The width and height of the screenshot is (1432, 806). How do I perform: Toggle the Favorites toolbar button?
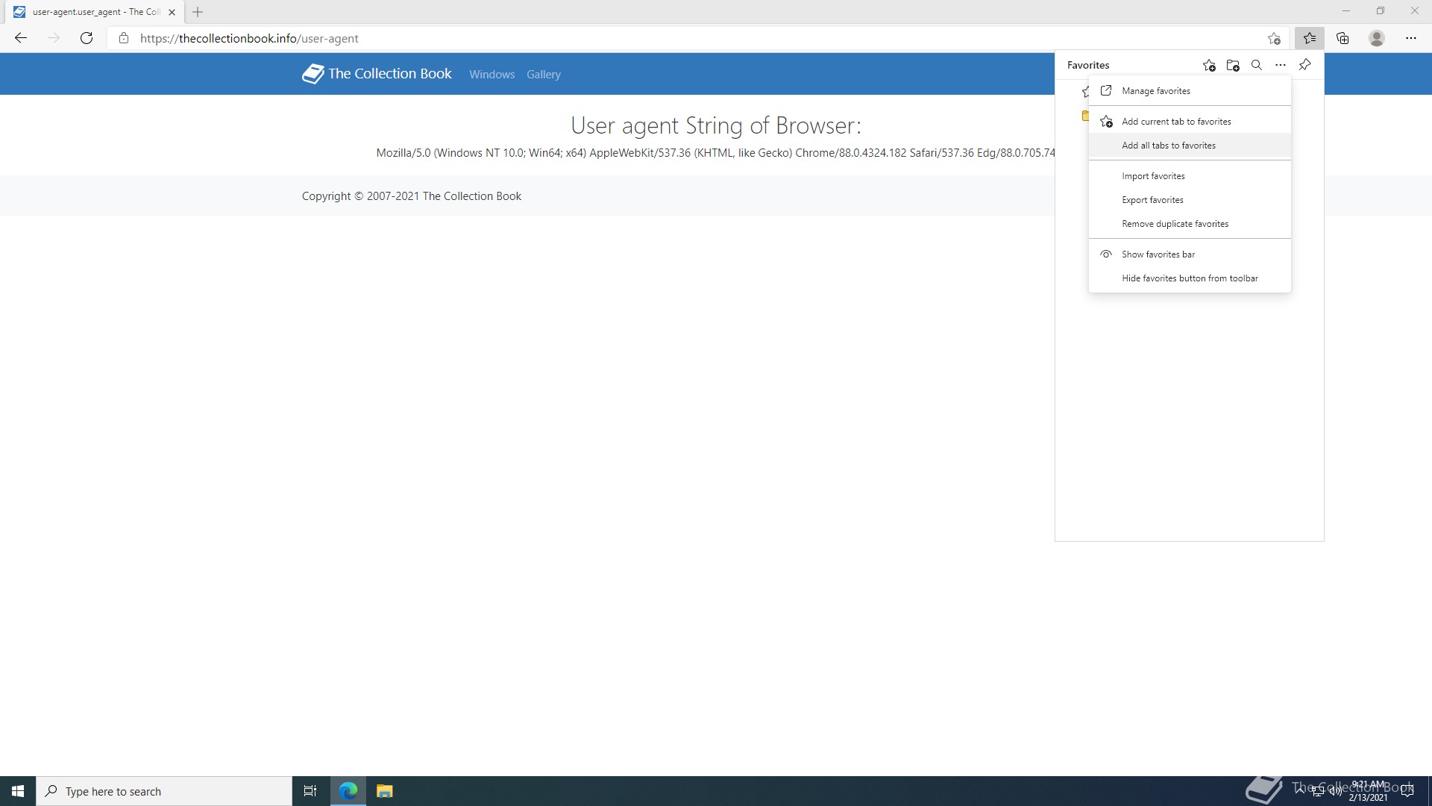(x=1310, y=38)
